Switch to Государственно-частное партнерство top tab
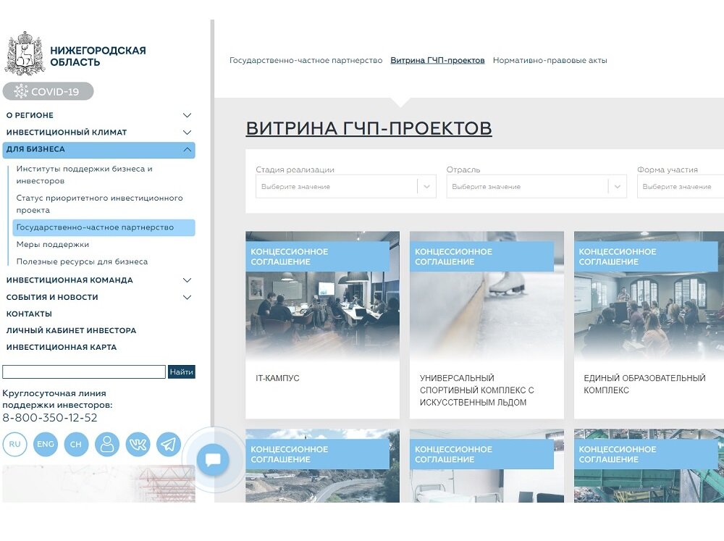Image resolution: width=724 pixels, height=541 pixels. point(306,61)
